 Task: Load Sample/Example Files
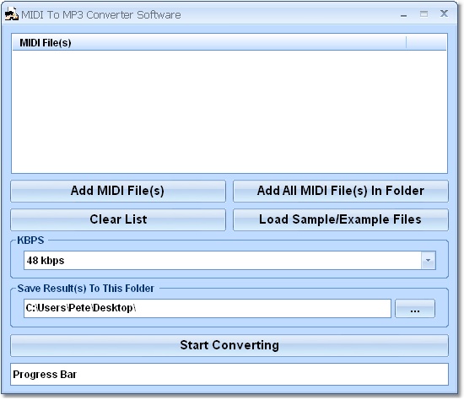click(x=341, y=219)
